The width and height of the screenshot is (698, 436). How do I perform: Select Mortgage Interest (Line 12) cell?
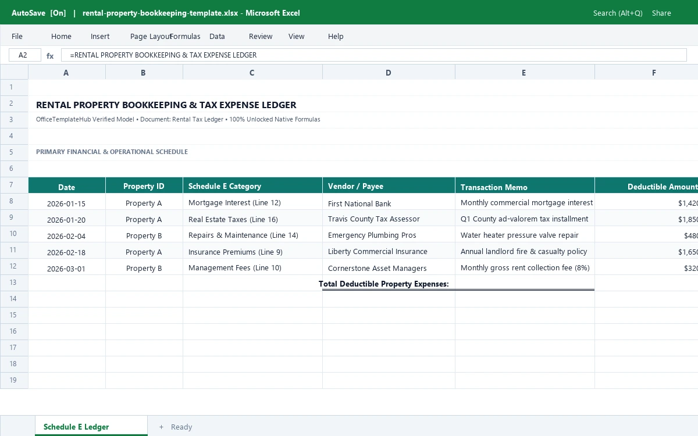[x=252, y=203]
